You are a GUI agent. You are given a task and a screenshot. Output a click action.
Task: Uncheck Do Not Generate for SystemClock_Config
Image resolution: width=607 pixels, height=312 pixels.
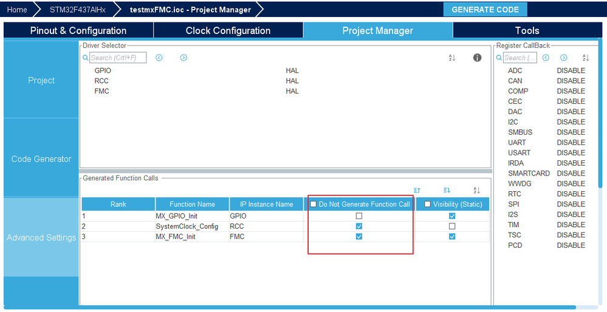(x=359, y=226)
